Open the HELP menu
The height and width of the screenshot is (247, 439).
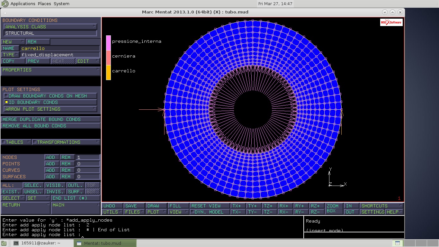point(394,212)
